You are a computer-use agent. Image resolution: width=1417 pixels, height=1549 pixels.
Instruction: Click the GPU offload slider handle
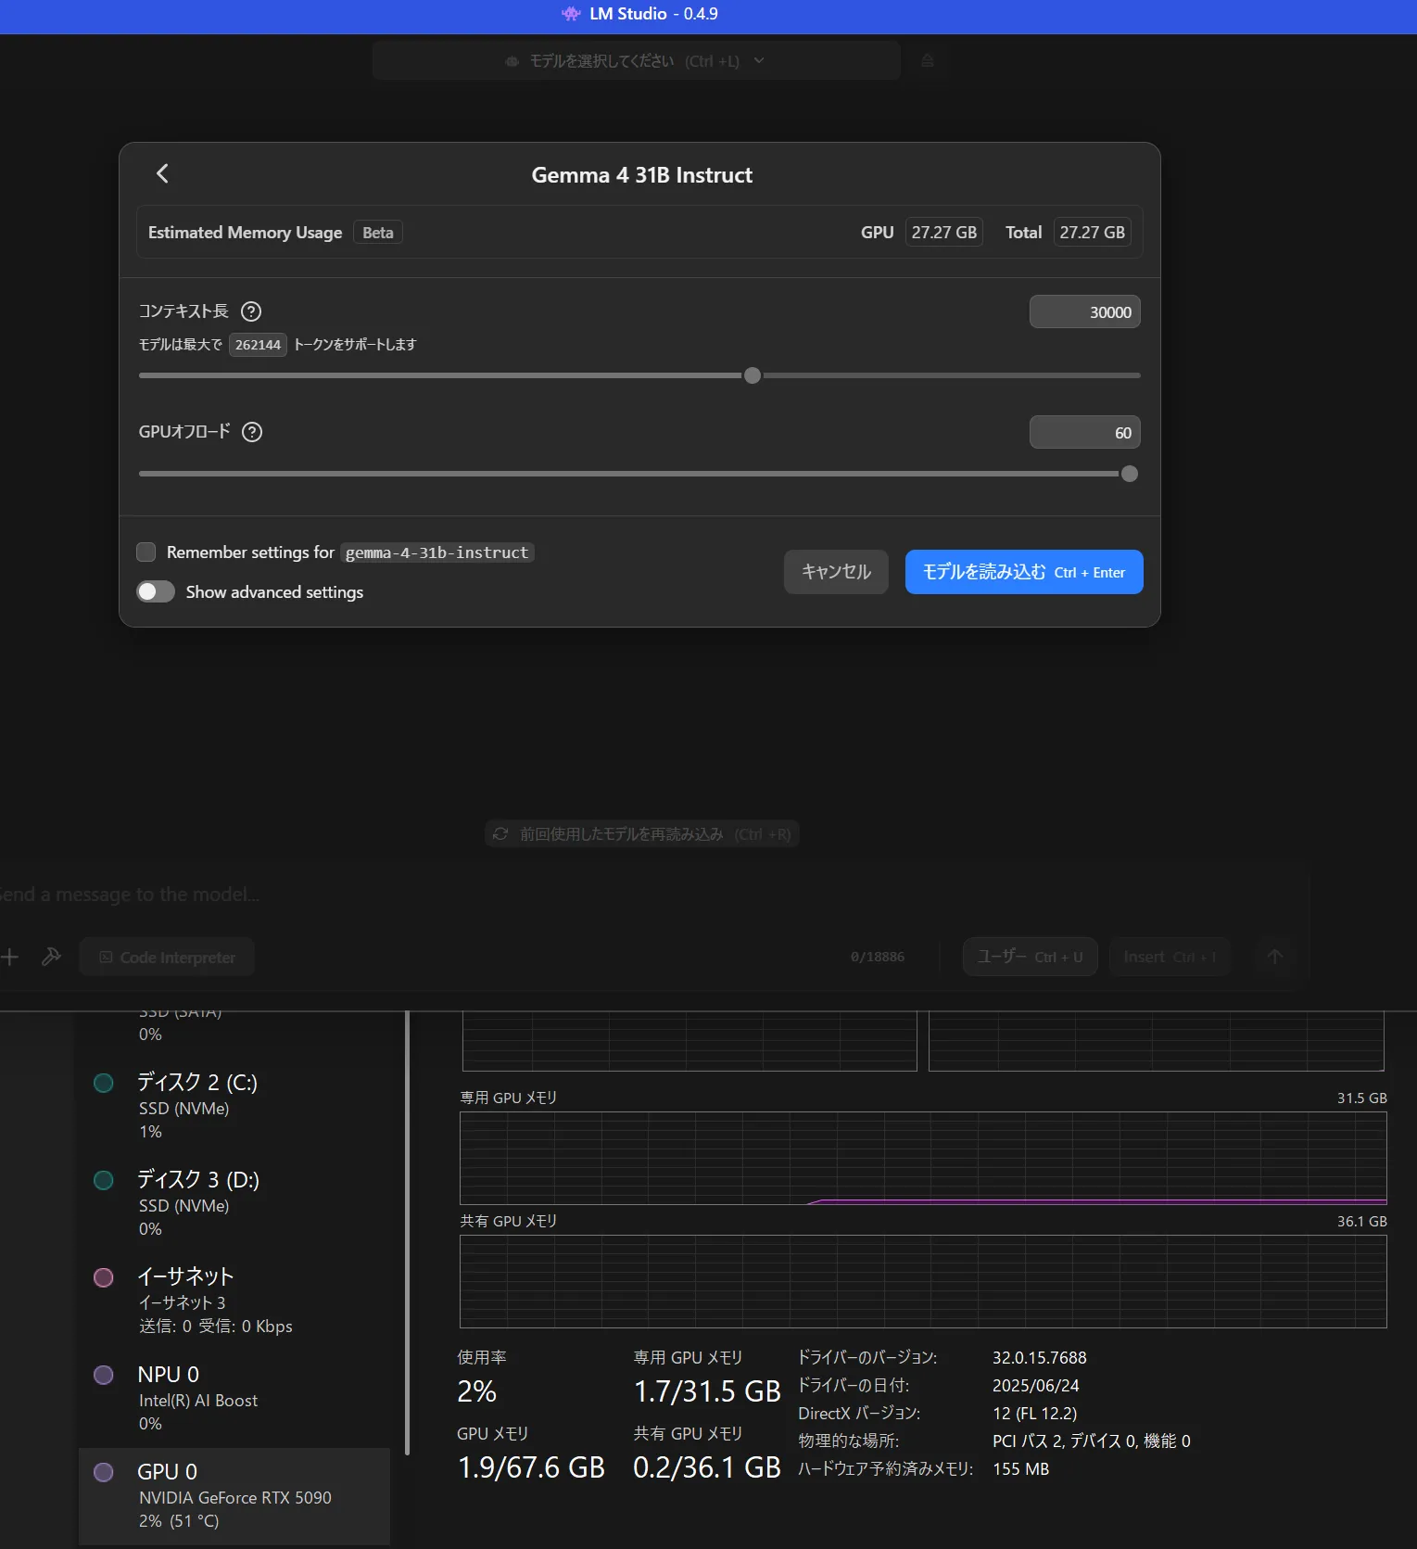click(x=1129, y=474)
